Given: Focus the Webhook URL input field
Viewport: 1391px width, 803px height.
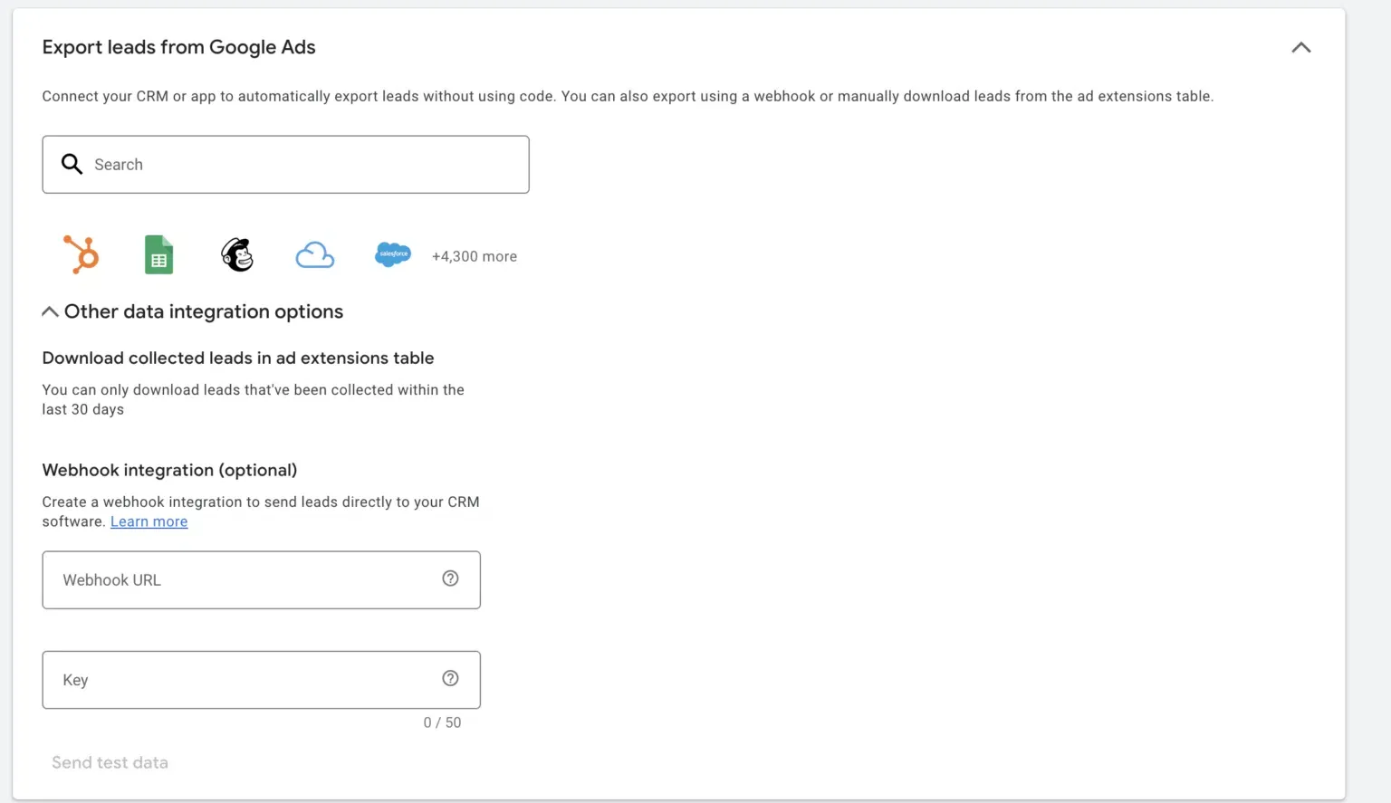Looking at the screenshot, I should (261, 579).
